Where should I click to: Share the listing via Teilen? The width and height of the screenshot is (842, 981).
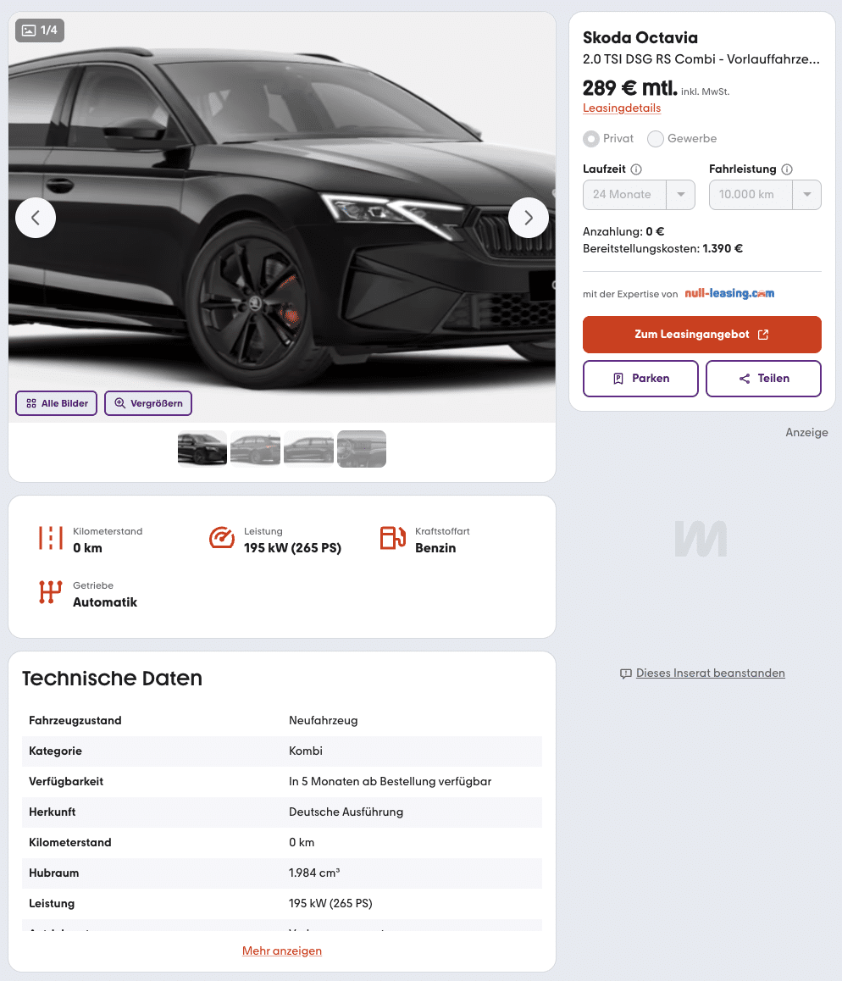coord(763,379)
